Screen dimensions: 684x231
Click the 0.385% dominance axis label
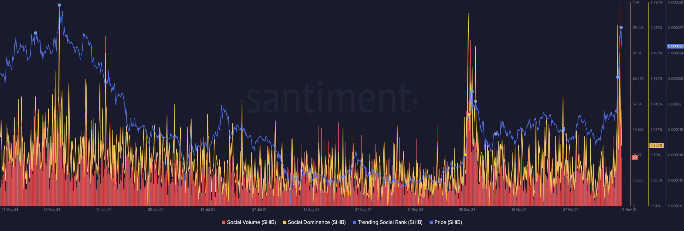[x=656, y=180]
